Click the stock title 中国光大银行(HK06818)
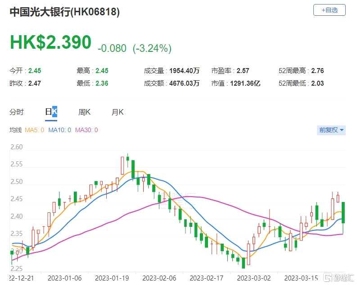 click(x=64, y=12)
